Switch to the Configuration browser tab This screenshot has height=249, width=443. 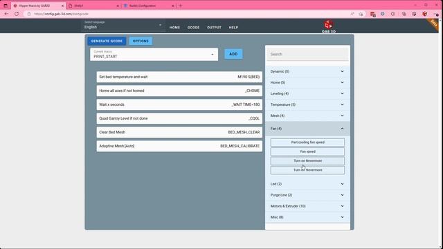pyautogui.click(x=150, y=6)
